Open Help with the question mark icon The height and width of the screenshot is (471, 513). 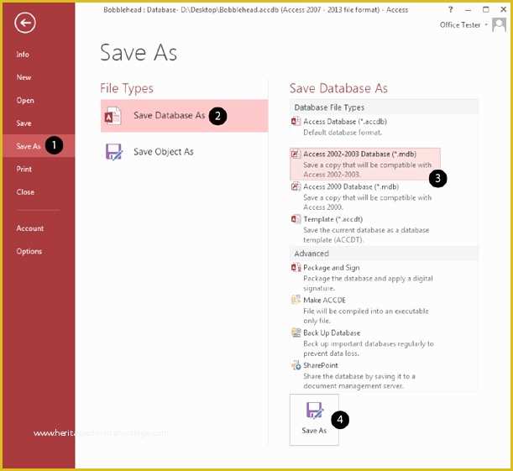(x=451, y=9)
